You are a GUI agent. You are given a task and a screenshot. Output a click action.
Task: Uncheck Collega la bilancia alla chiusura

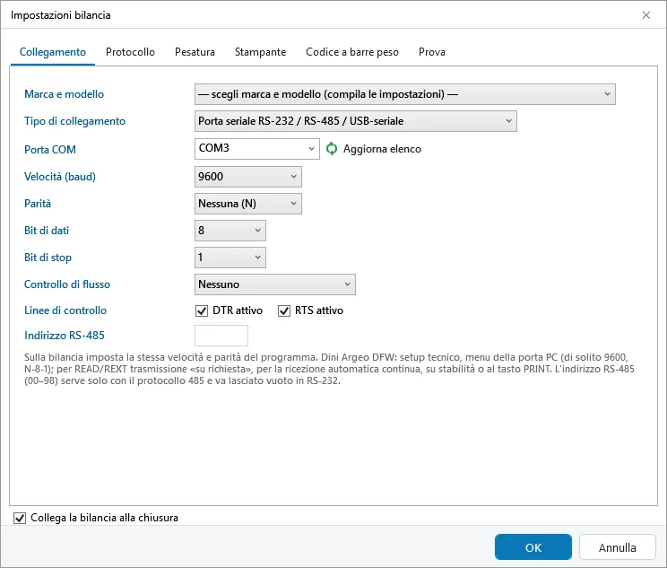pyautogui.click(x=20, y=518)
